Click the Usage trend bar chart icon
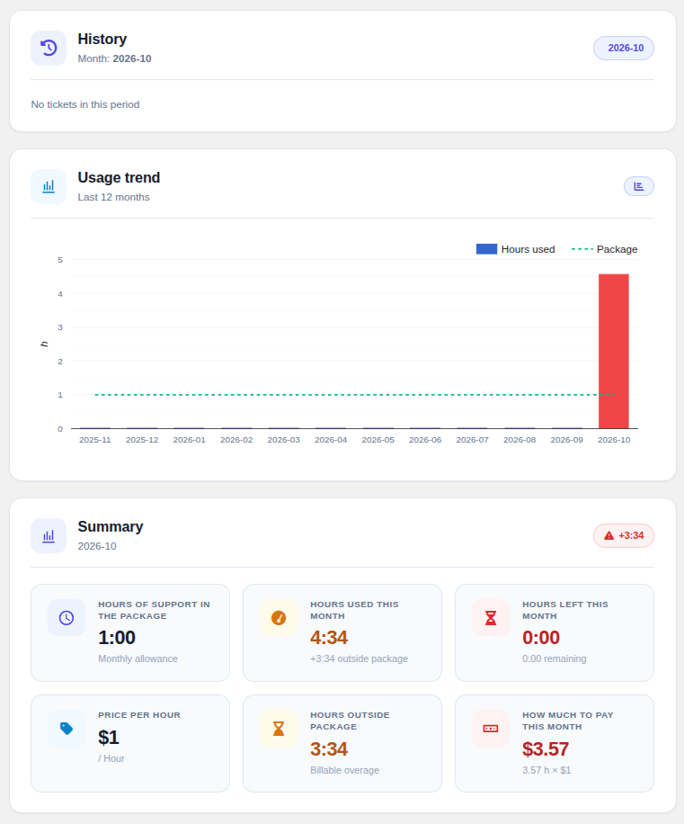 (49, 186)
